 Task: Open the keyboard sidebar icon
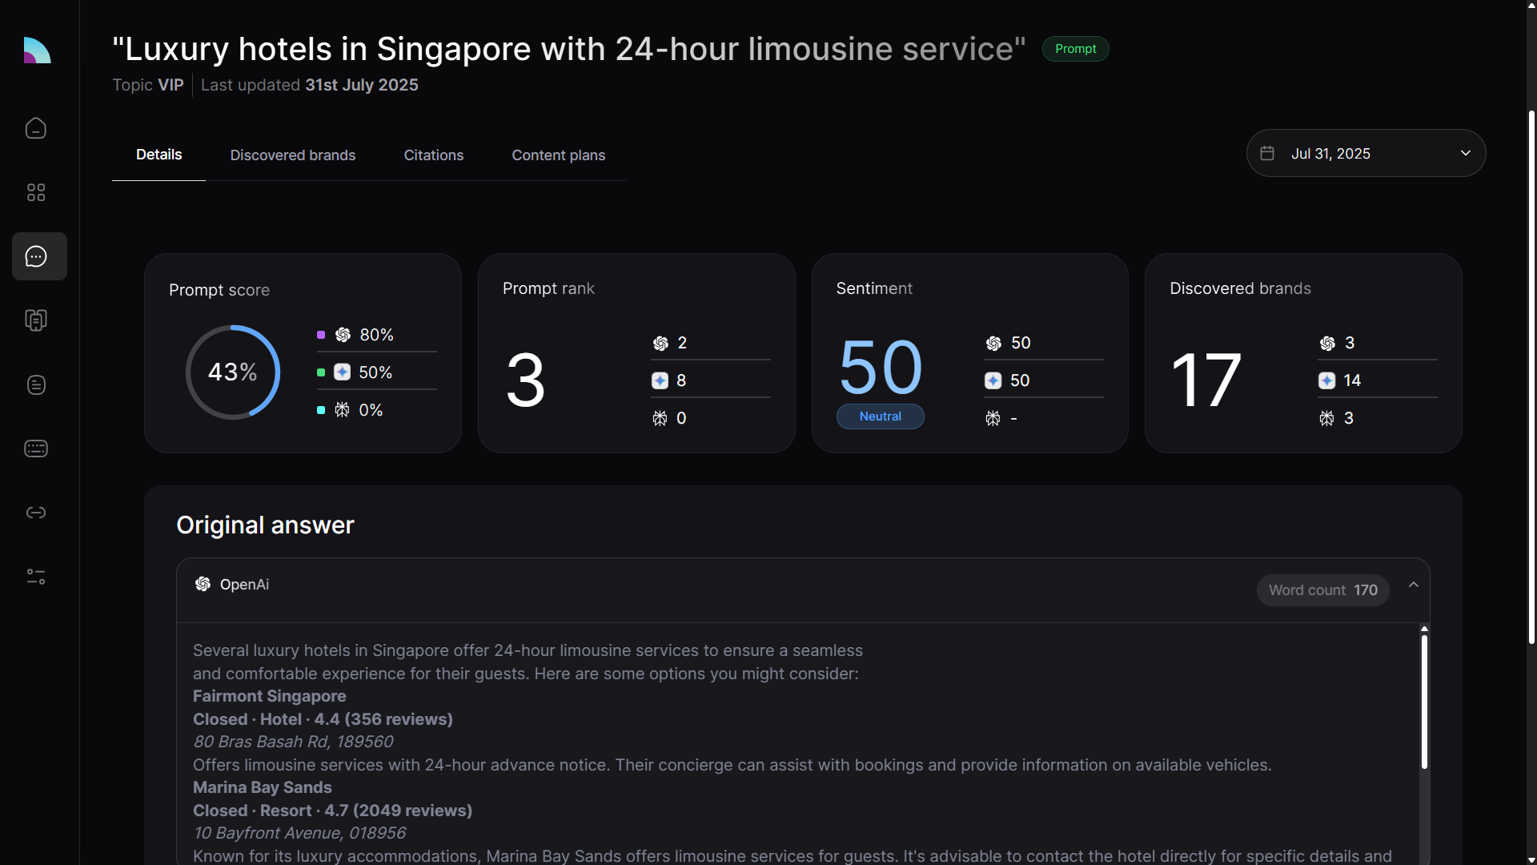click(36, 449)
